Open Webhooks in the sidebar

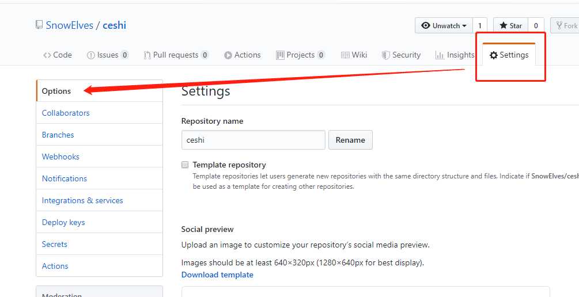pos(99,157)
